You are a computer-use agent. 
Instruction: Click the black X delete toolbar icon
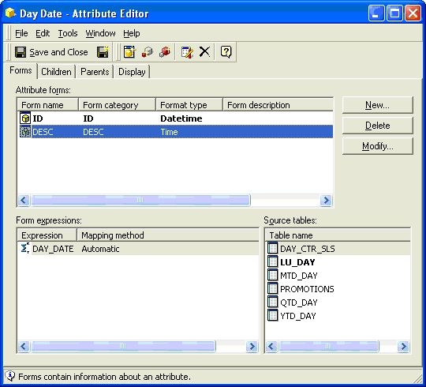point(204,51)
